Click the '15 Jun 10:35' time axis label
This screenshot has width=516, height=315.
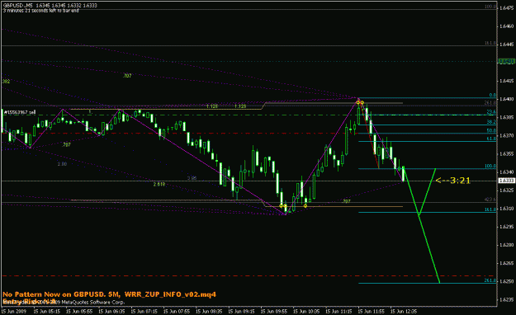306,311
